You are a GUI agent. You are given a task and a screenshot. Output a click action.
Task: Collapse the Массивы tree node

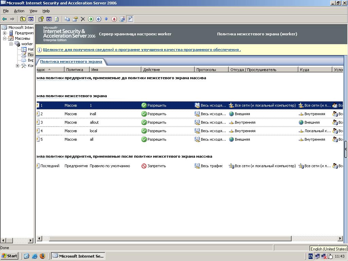click(x=4, y=38)
